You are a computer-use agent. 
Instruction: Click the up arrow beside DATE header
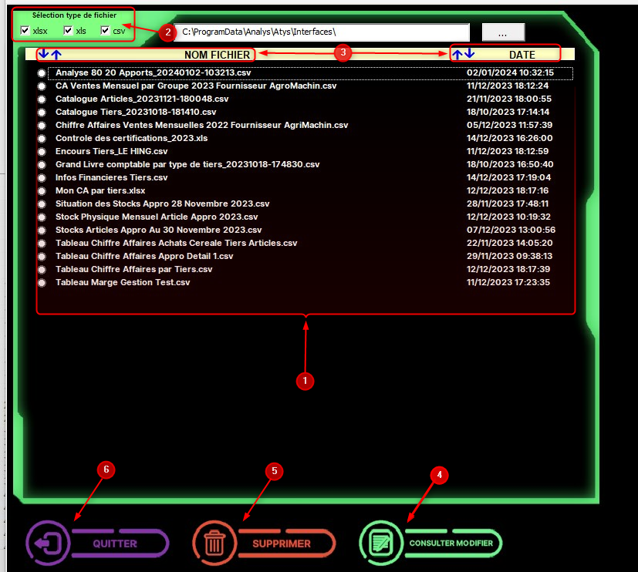pyautogui.click(x=457, y=55)
